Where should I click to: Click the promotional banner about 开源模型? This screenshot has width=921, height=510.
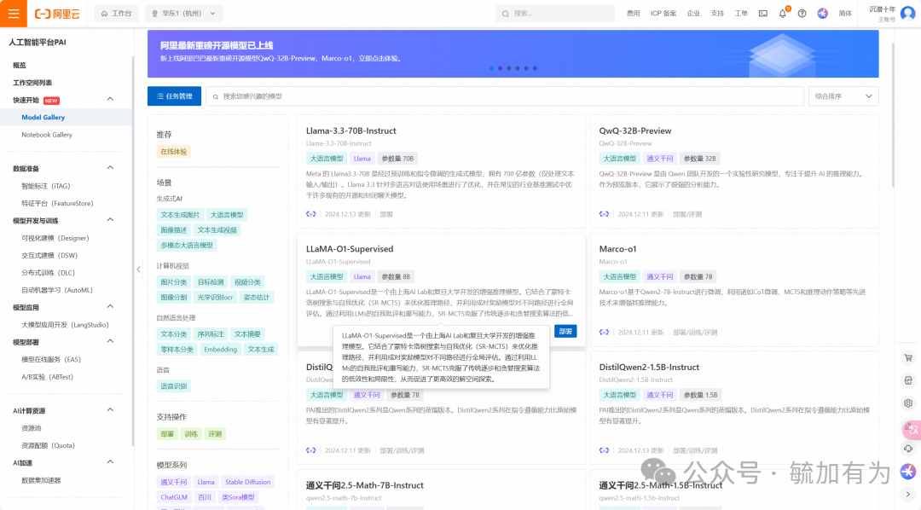[513, 54]
